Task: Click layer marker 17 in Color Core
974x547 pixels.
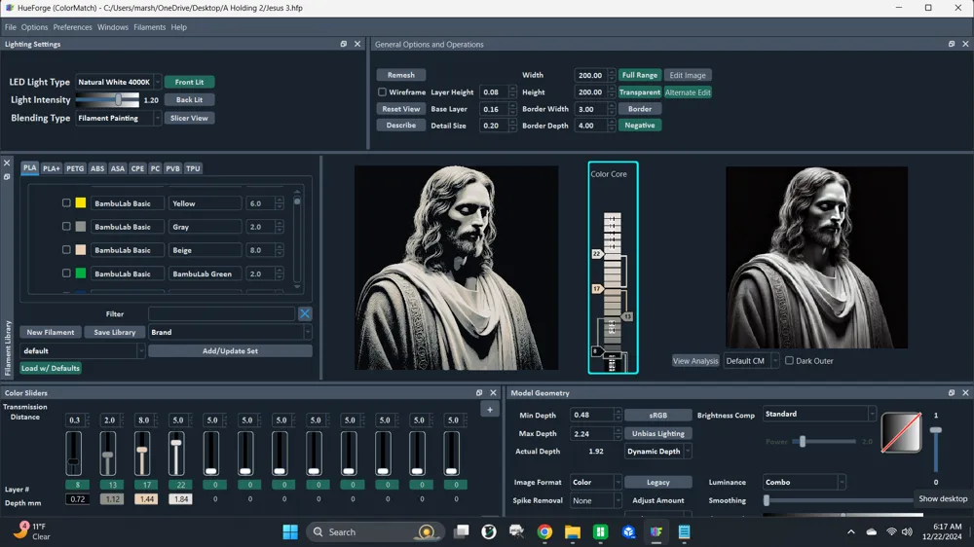Action: point(597,289)
